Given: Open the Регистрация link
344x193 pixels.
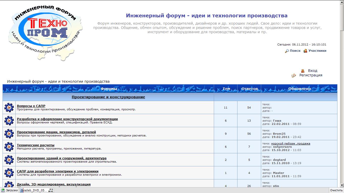Looking at the screenshot, I should (311, 75).
